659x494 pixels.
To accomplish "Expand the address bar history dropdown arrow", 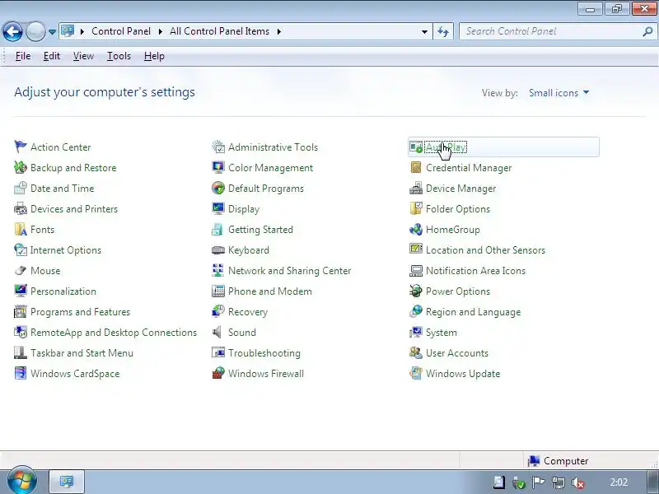I will click(424, 31).
